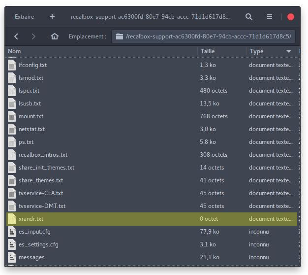
Task: Click the lsusb.txt file name
Action: point(30,103)
